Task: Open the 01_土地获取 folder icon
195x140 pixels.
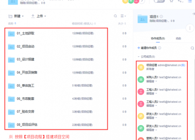Action: tap(11, 33)
